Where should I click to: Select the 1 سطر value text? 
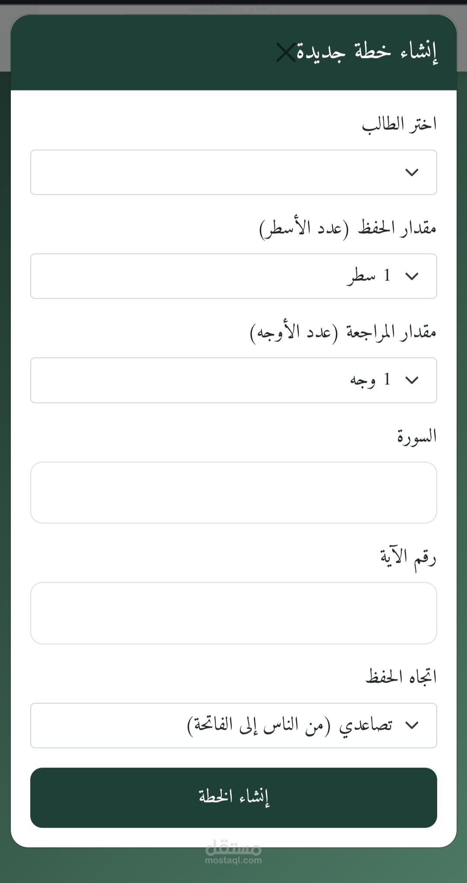tap(369, 276)
